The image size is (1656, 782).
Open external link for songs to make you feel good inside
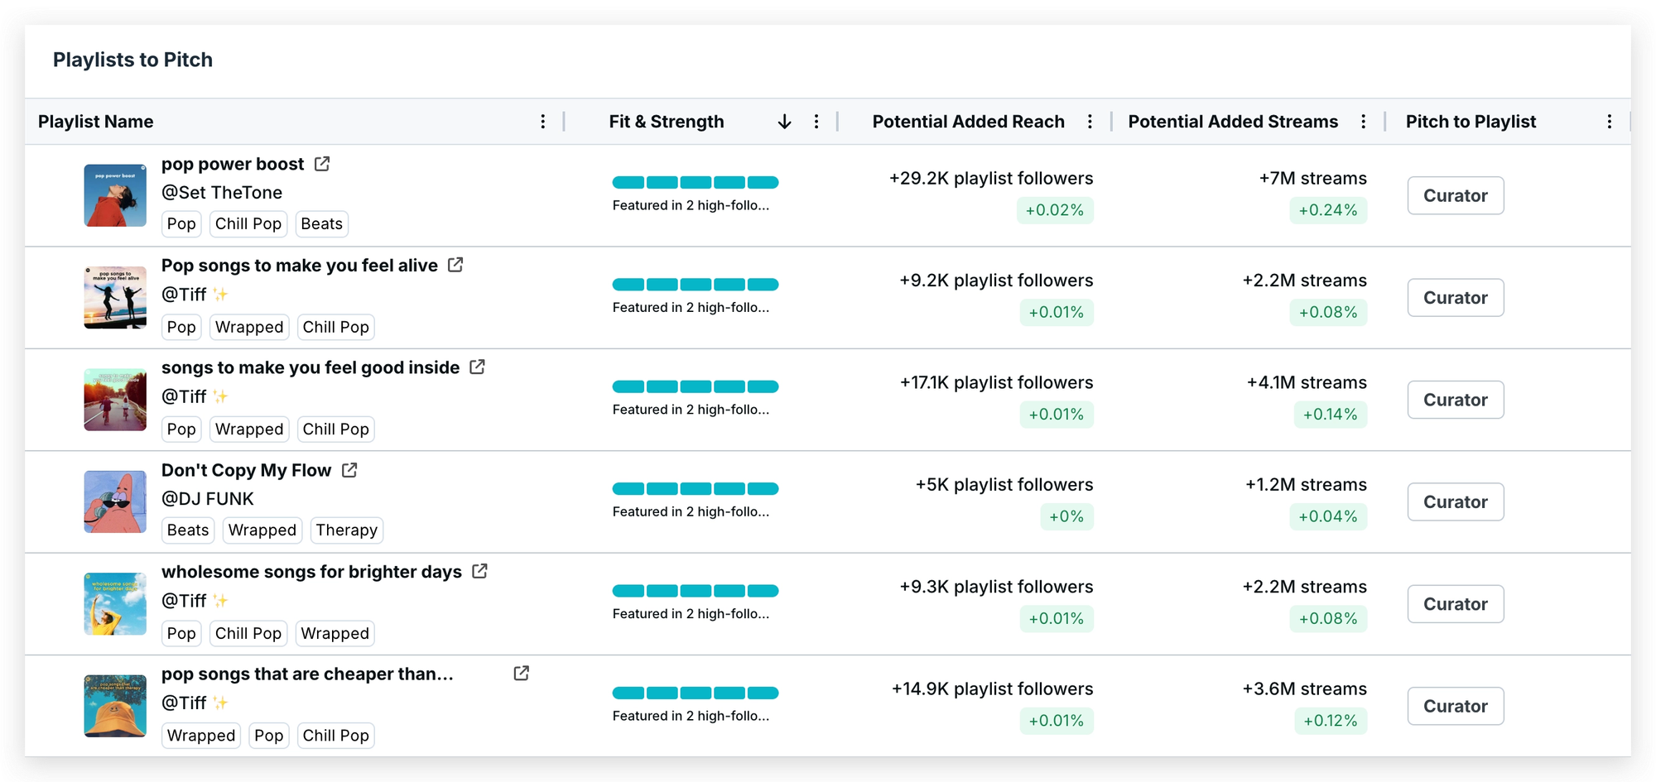477,367
